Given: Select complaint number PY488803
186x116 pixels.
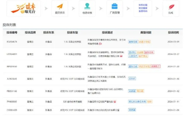Looking at the screenshot, I should coord(12,101).
